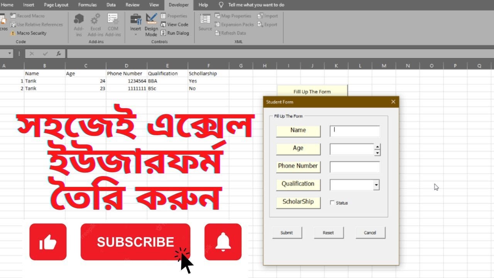Select column header M
The height and width of the screenshot is (278, 494).
click(x=384, y=66)
